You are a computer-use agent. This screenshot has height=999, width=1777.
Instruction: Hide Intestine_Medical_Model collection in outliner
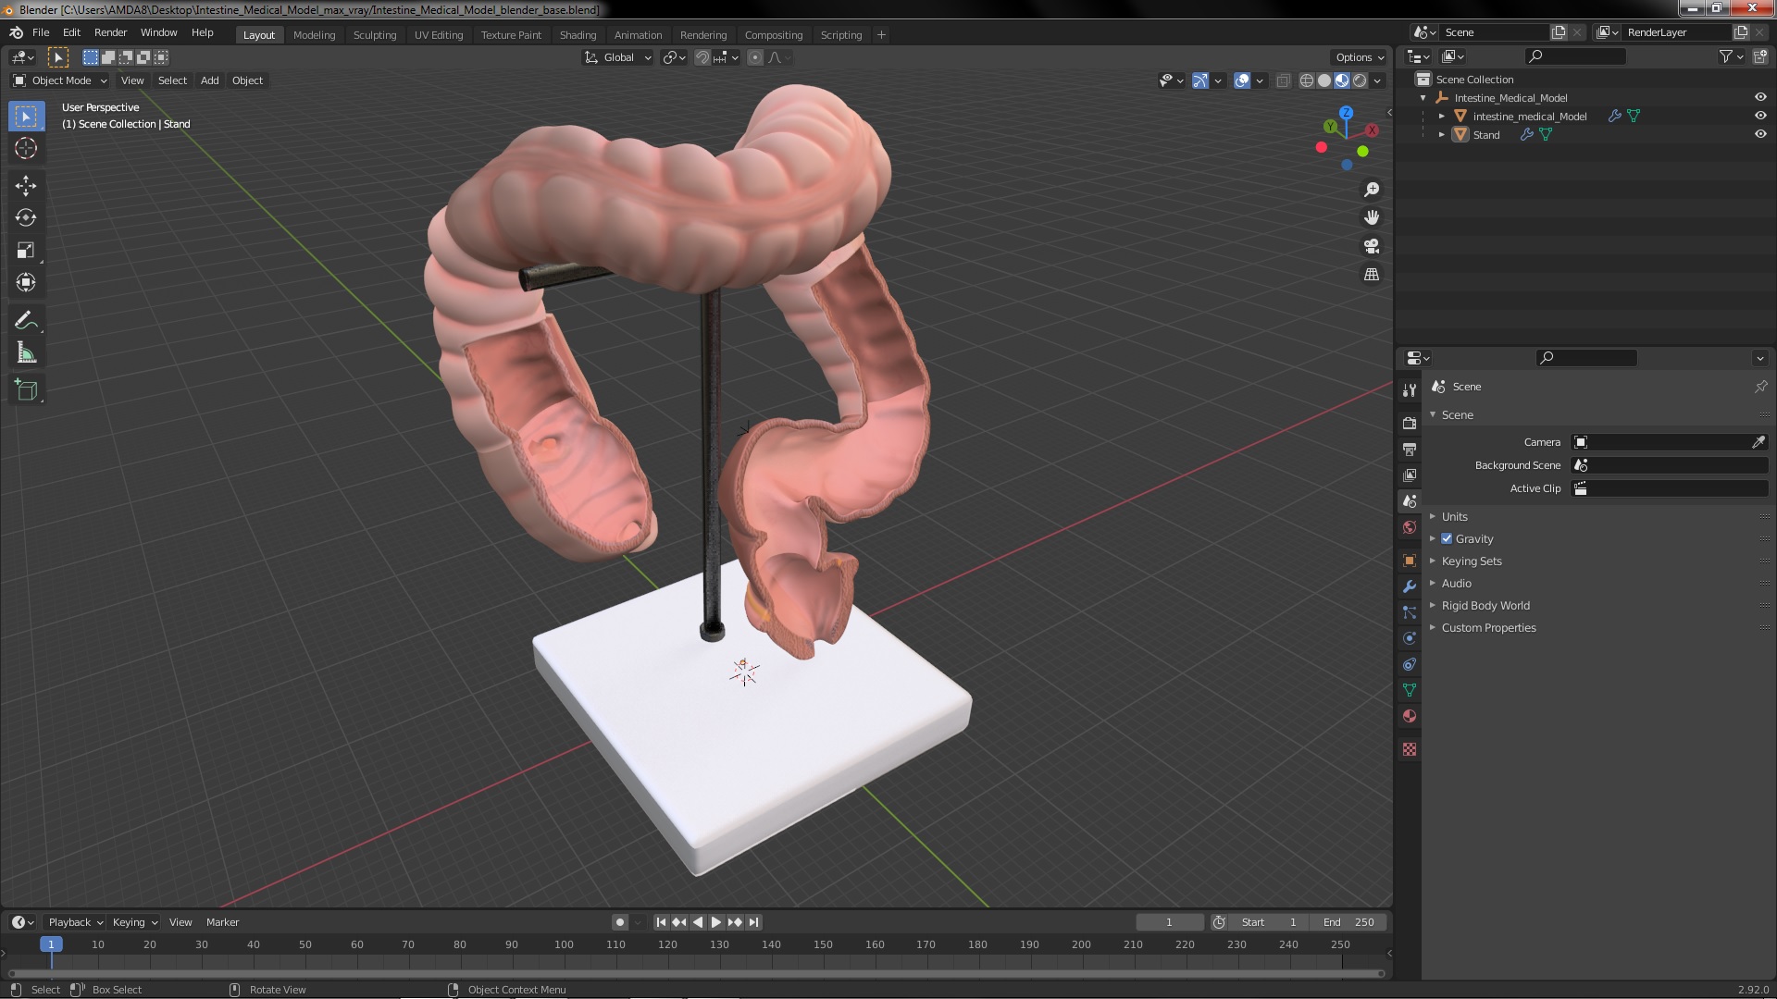(1760, 97)
